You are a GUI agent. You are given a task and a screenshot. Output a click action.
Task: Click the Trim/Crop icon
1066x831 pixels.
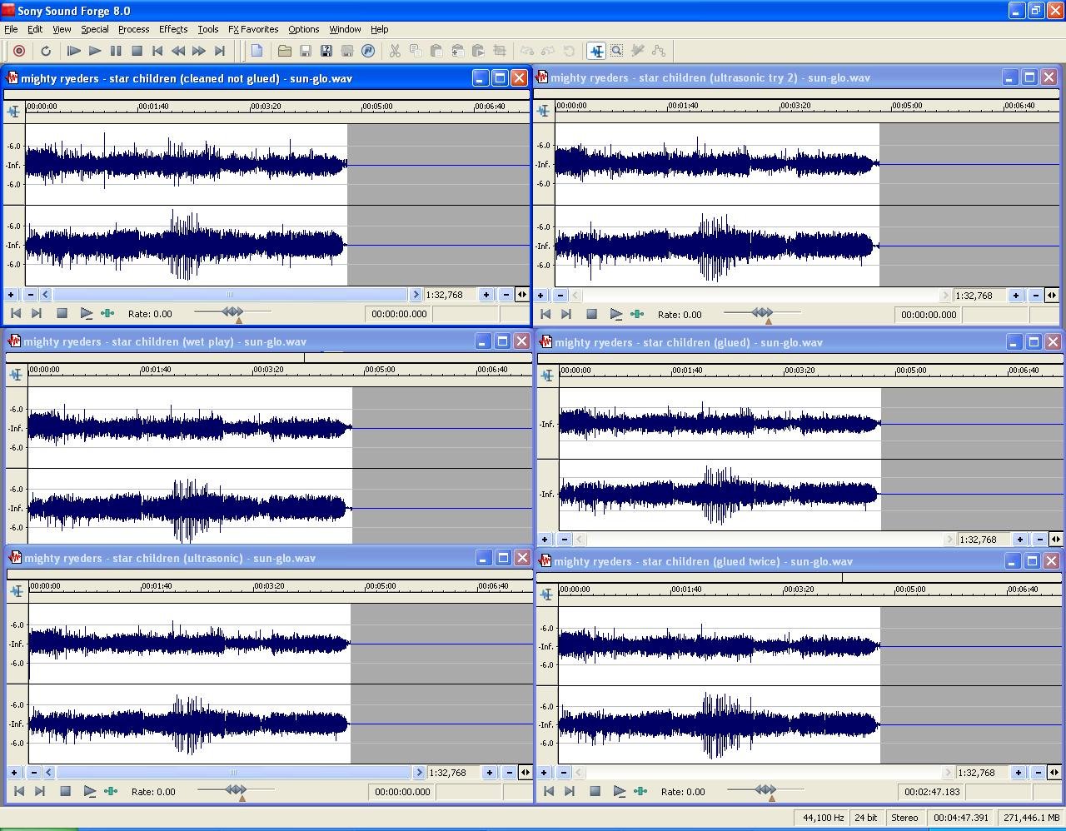tap(499, 51)
